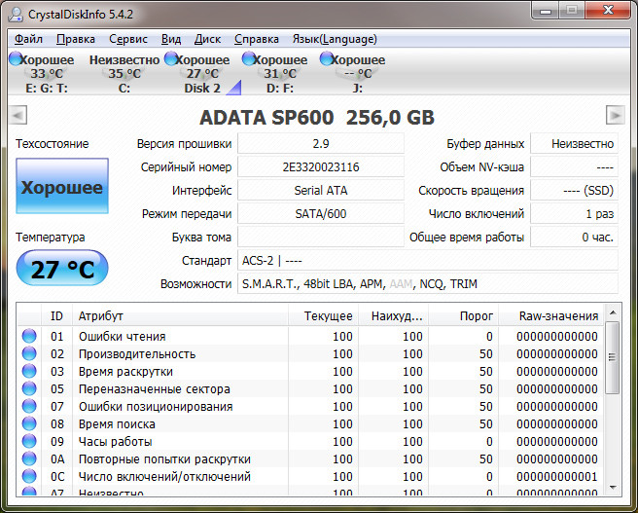Click the next disk arrow button
The height and width of the screenshot is (513, 638).
616,115
